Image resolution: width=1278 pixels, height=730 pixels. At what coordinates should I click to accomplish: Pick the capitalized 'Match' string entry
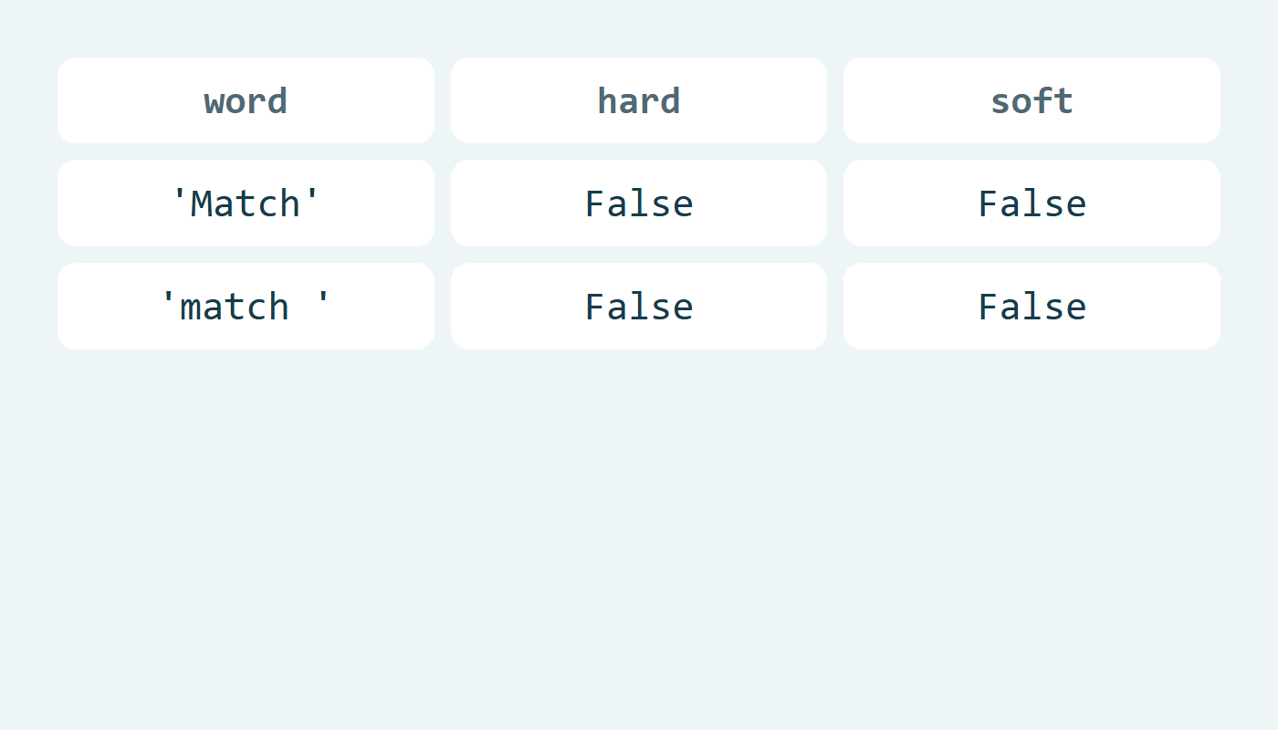[x=246, y=203]
